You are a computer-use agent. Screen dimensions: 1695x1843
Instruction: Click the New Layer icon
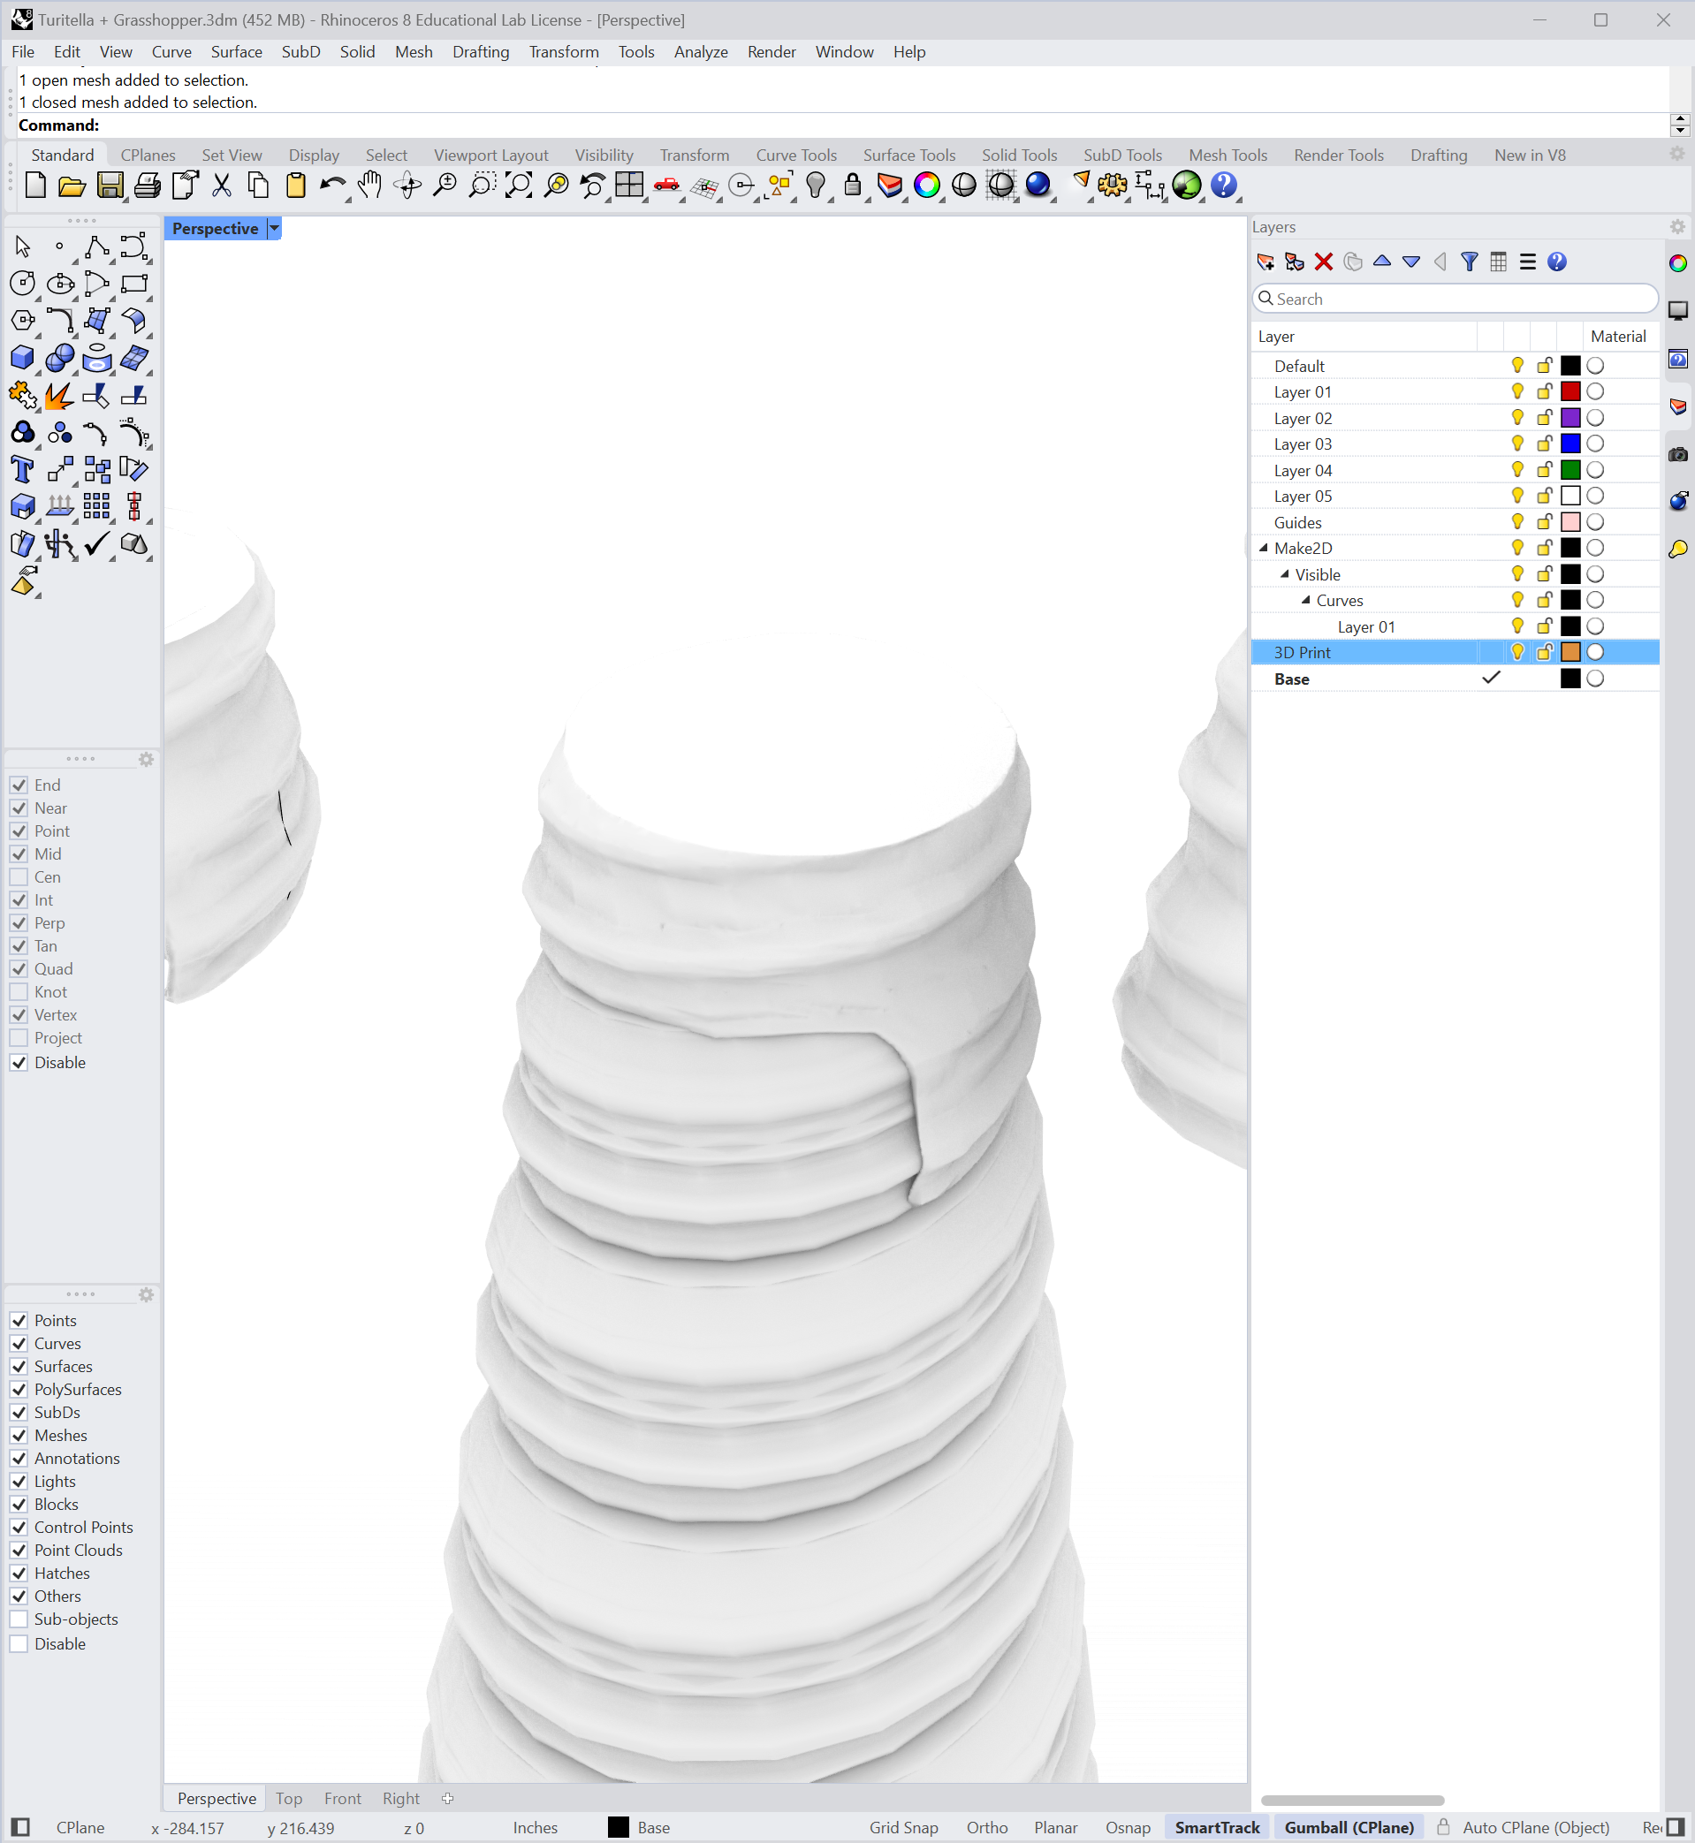(x=1266, y=262)
